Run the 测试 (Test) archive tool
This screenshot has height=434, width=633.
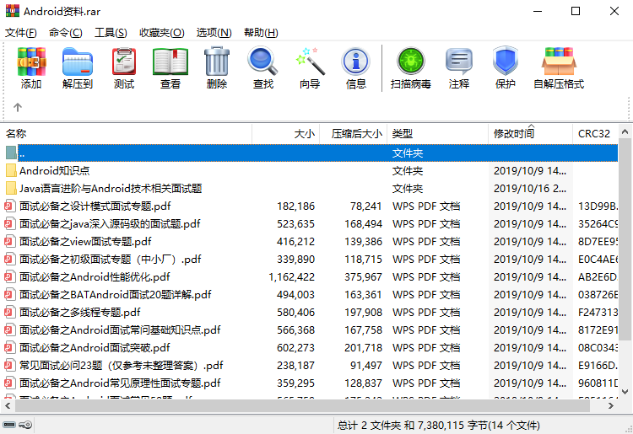124,67
